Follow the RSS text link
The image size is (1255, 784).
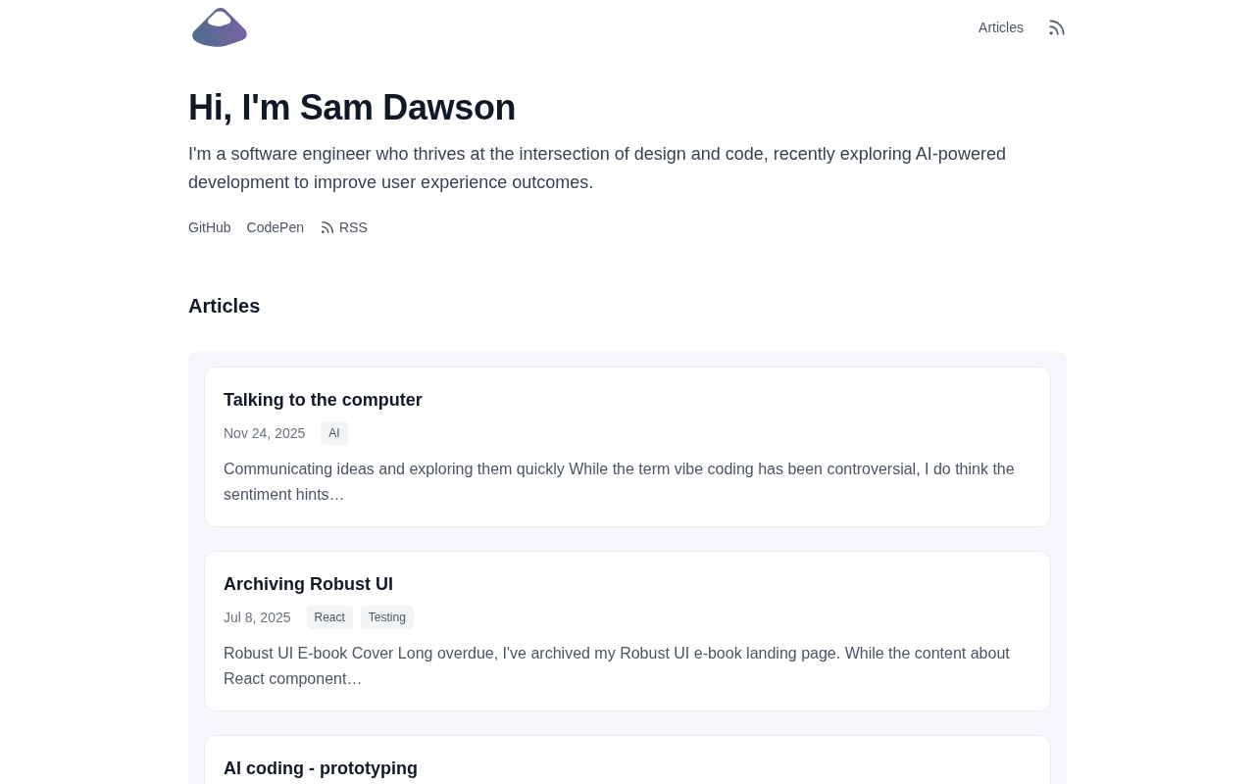(353, 227)
